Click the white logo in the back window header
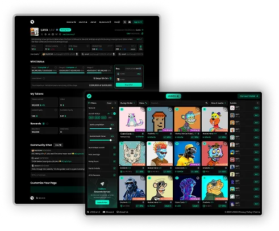 [x=32, y=22]
